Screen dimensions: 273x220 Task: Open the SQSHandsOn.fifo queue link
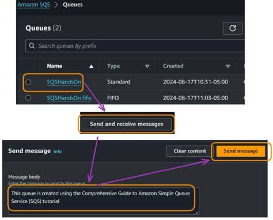tap(69, 98)
